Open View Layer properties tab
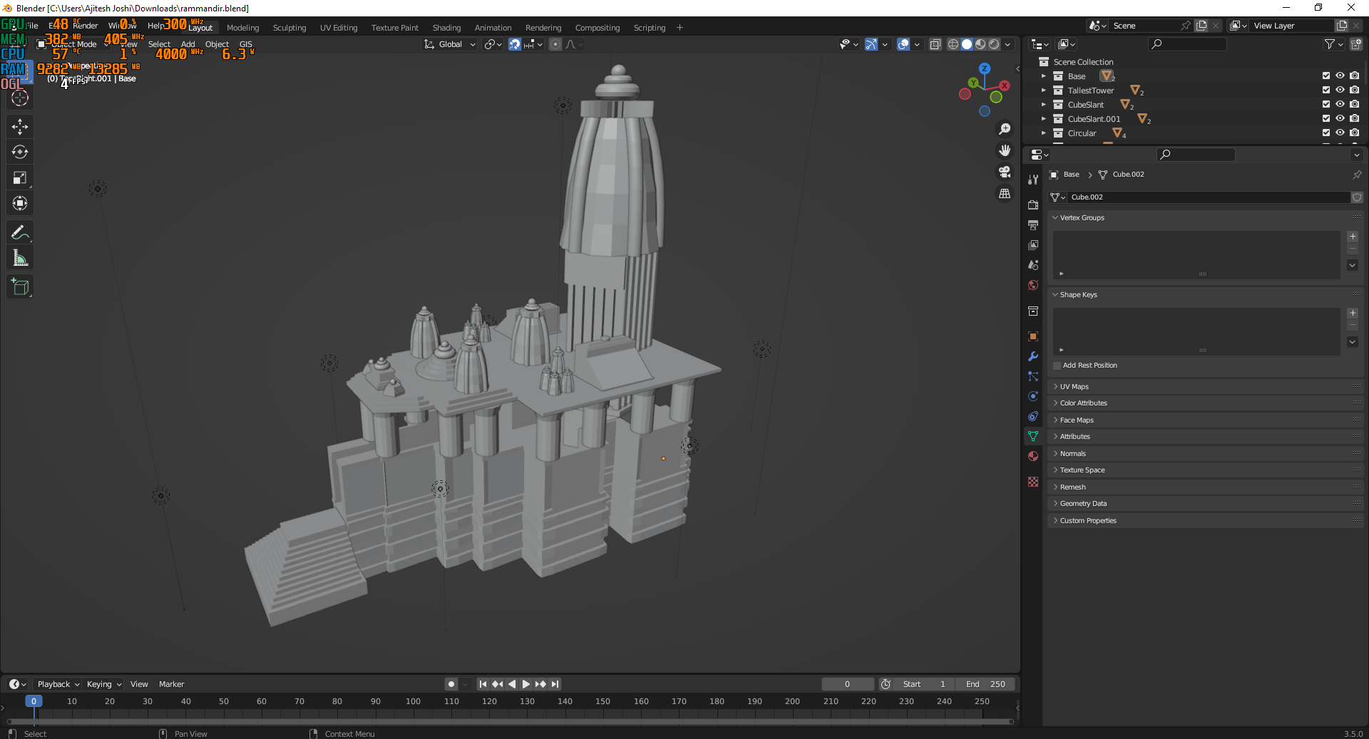 (x=1033, y=244)
